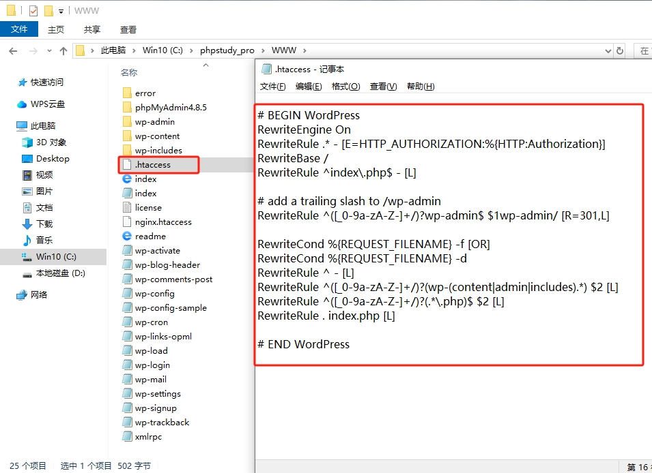Switch to the 主页 ribbon tab
The width and height of the screenshot is (652, 473).
[56, 29]
